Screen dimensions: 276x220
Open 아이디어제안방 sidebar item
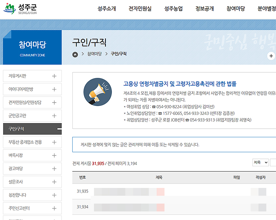click(32, 89)
